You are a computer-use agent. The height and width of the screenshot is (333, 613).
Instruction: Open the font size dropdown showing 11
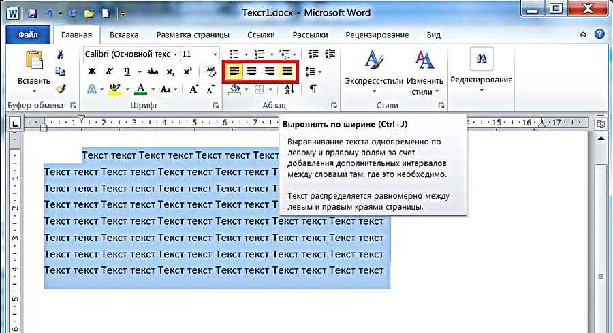click(216, 54)
